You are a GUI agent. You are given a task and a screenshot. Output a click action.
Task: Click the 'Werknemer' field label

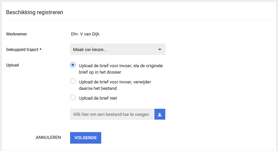(17, 34)
